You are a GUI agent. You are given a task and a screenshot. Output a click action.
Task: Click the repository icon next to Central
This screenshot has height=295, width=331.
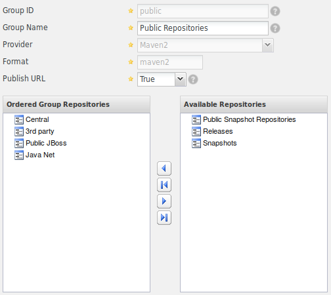tap(19, 119)
